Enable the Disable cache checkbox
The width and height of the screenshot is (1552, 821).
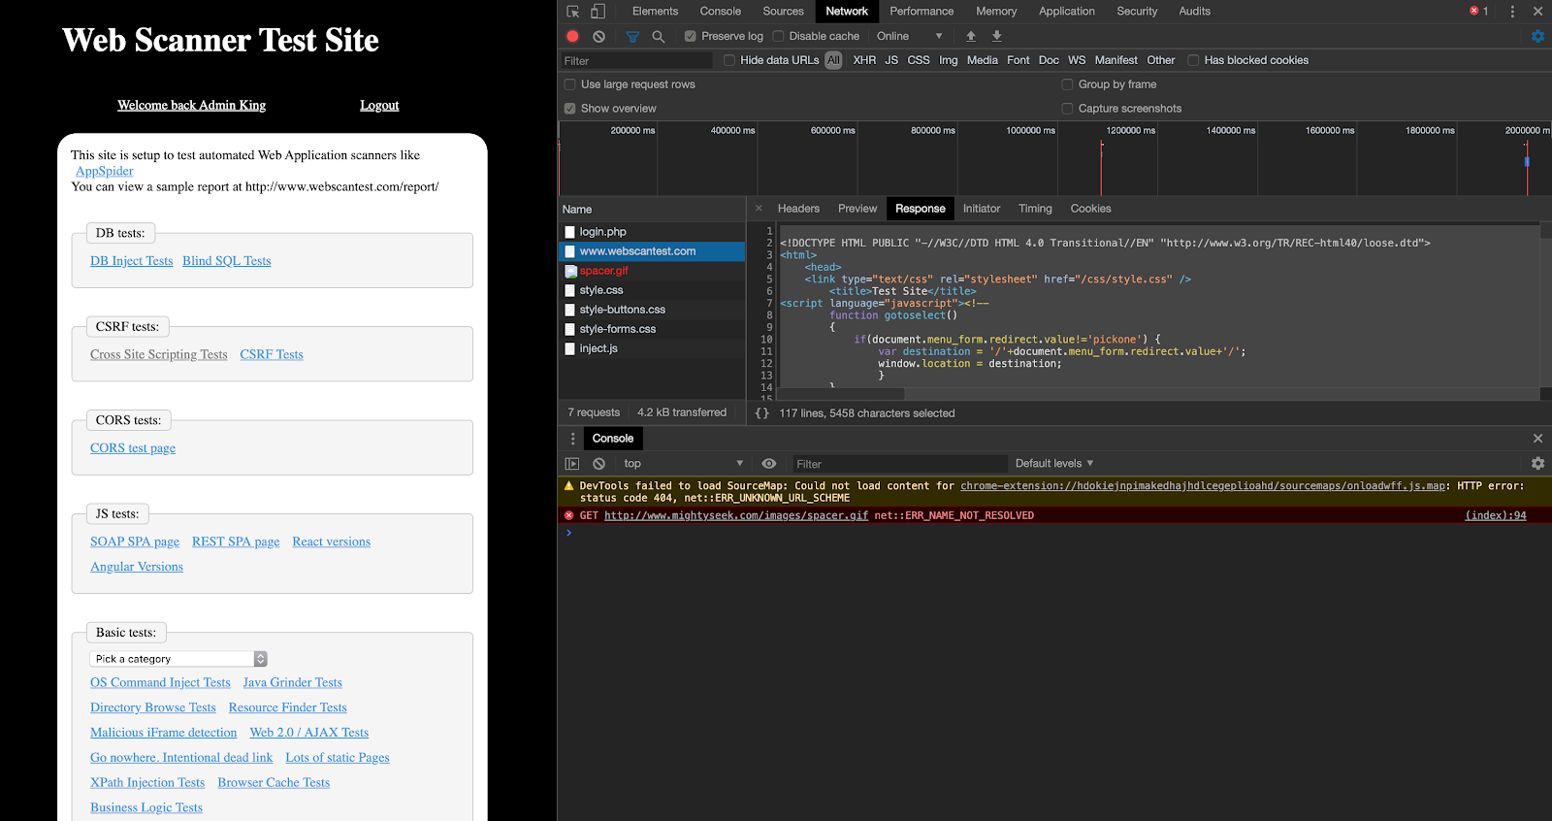(778, 36)
